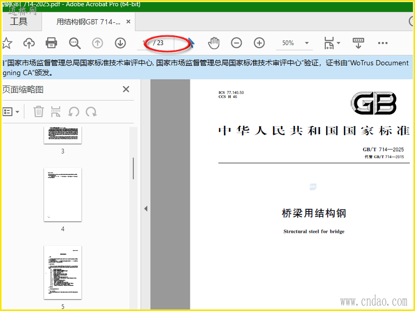Select page 3 thumbnail

coord(63,135)
